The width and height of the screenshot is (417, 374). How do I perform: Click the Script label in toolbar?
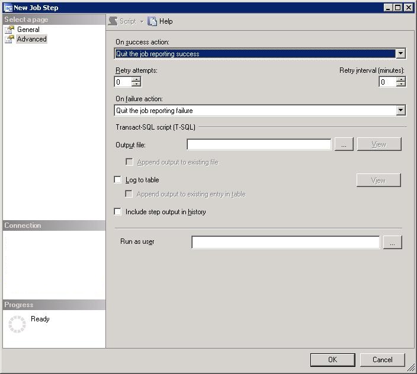tap(128, 21)
